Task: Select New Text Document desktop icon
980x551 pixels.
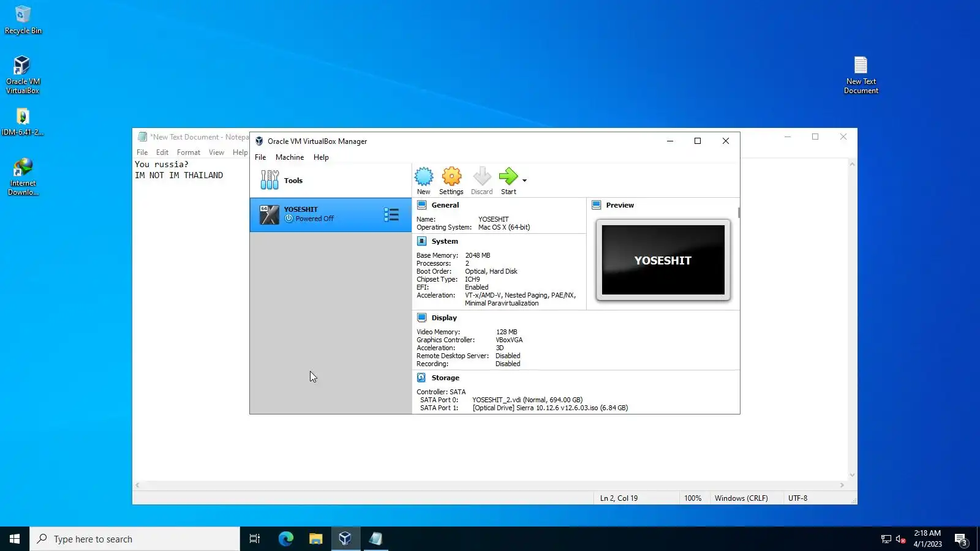Action: (x=861, y=75)
